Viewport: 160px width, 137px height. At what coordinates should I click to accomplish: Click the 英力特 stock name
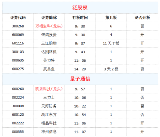click(x=49, y=60)
